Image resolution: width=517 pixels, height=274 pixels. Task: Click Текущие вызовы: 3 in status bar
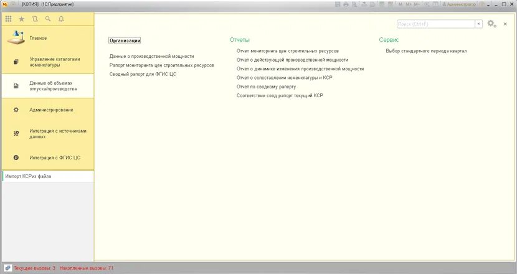point(34,268)
